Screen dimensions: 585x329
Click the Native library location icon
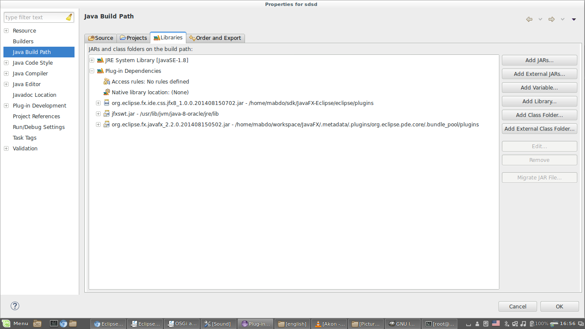click(107, 93)
